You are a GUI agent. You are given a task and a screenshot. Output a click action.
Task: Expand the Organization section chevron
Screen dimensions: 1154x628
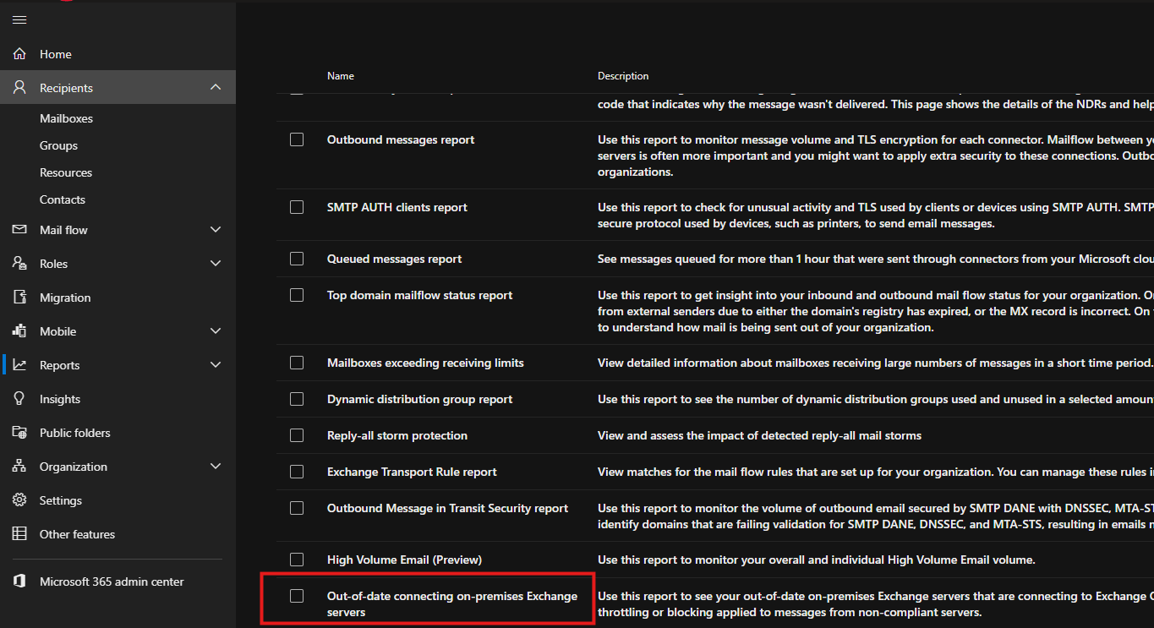click(x=216, y=467)
